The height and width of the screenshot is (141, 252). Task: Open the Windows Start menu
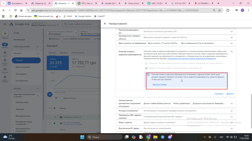pos(82,137)
